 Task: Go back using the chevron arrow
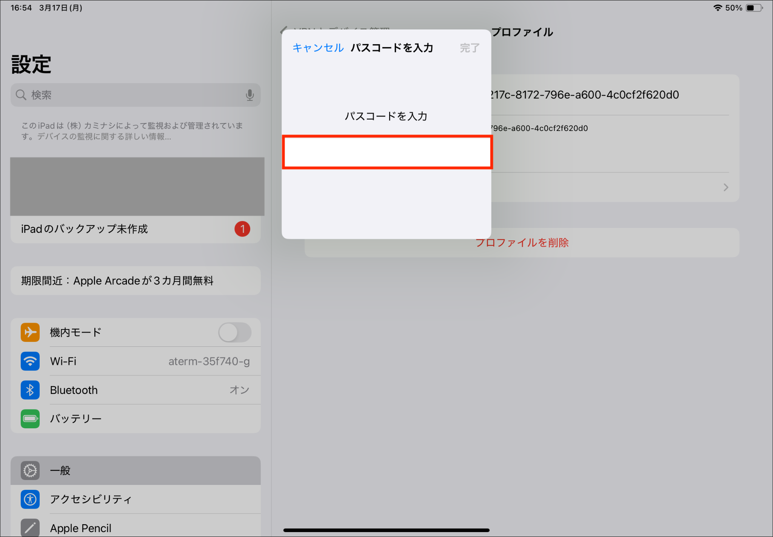point(284,30)
